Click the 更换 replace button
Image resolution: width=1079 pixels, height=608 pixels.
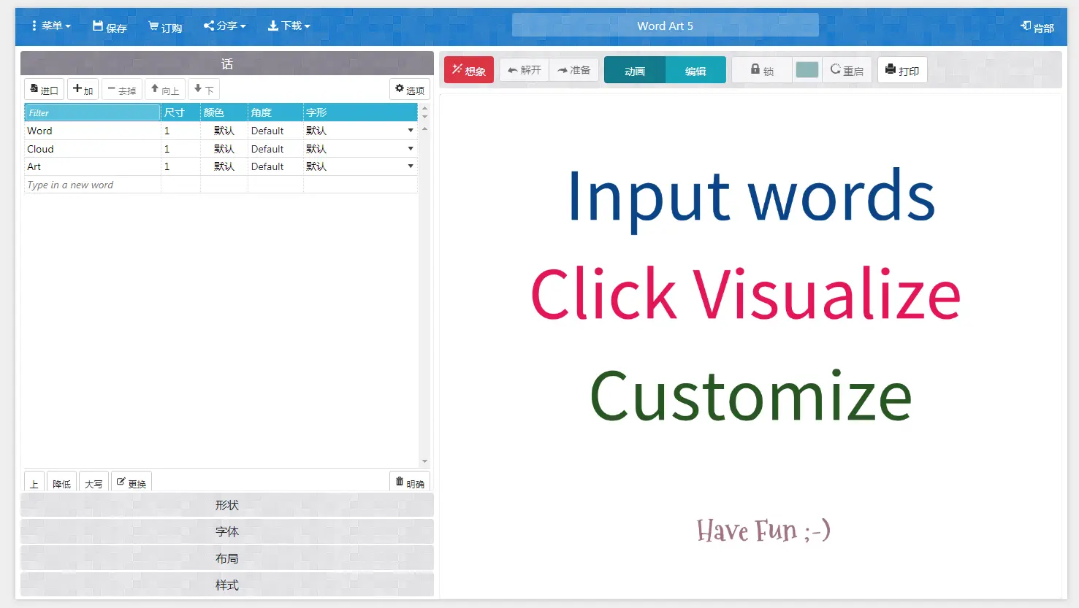tap(131, 483)
